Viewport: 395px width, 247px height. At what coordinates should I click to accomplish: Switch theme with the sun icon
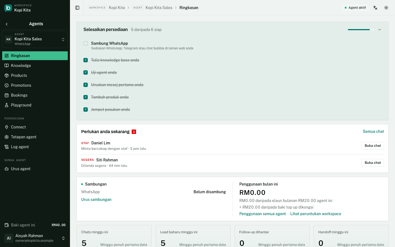click(386, 8)
